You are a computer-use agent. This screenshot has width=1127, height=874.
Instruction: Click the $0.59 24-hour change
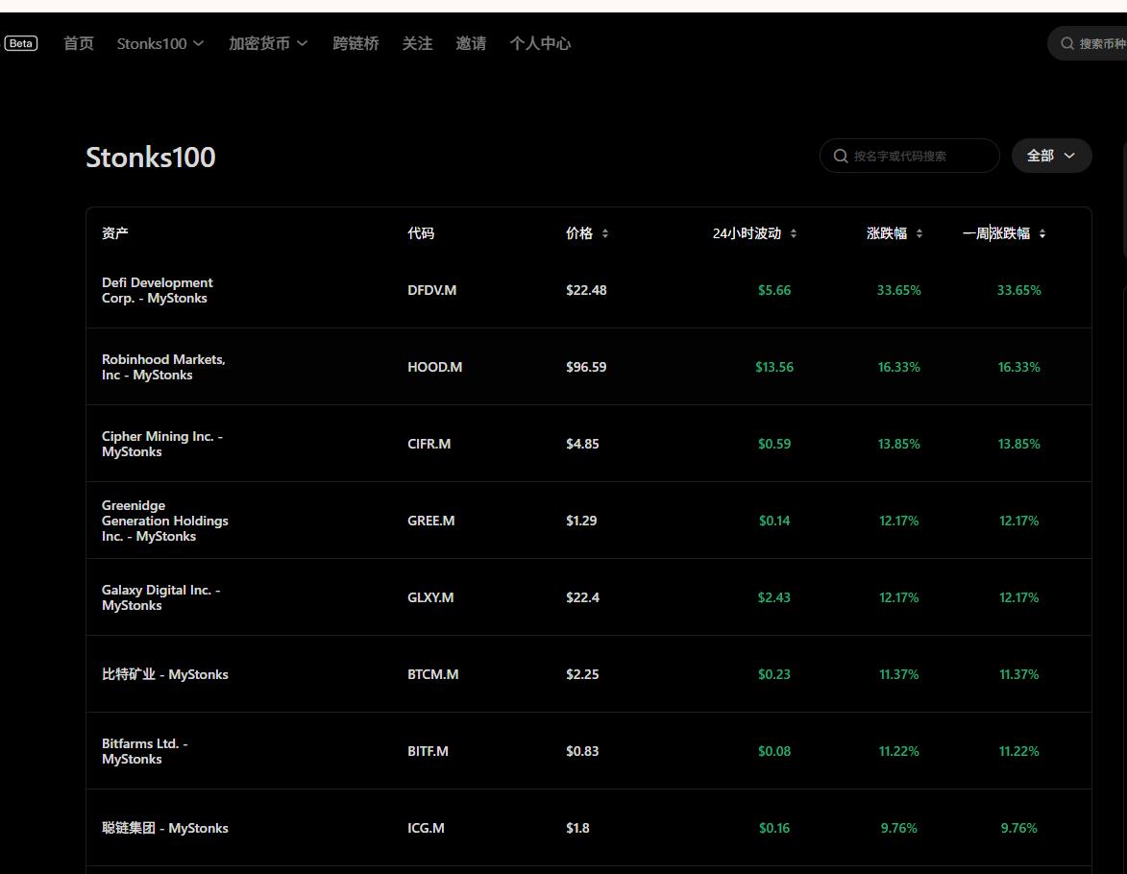(774, 444)
